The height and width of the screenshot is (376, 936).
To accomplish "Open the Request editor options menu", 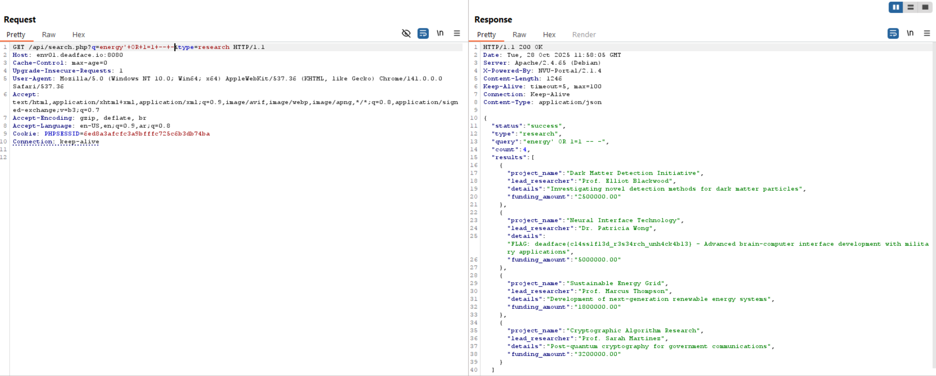I will [457, 33].
